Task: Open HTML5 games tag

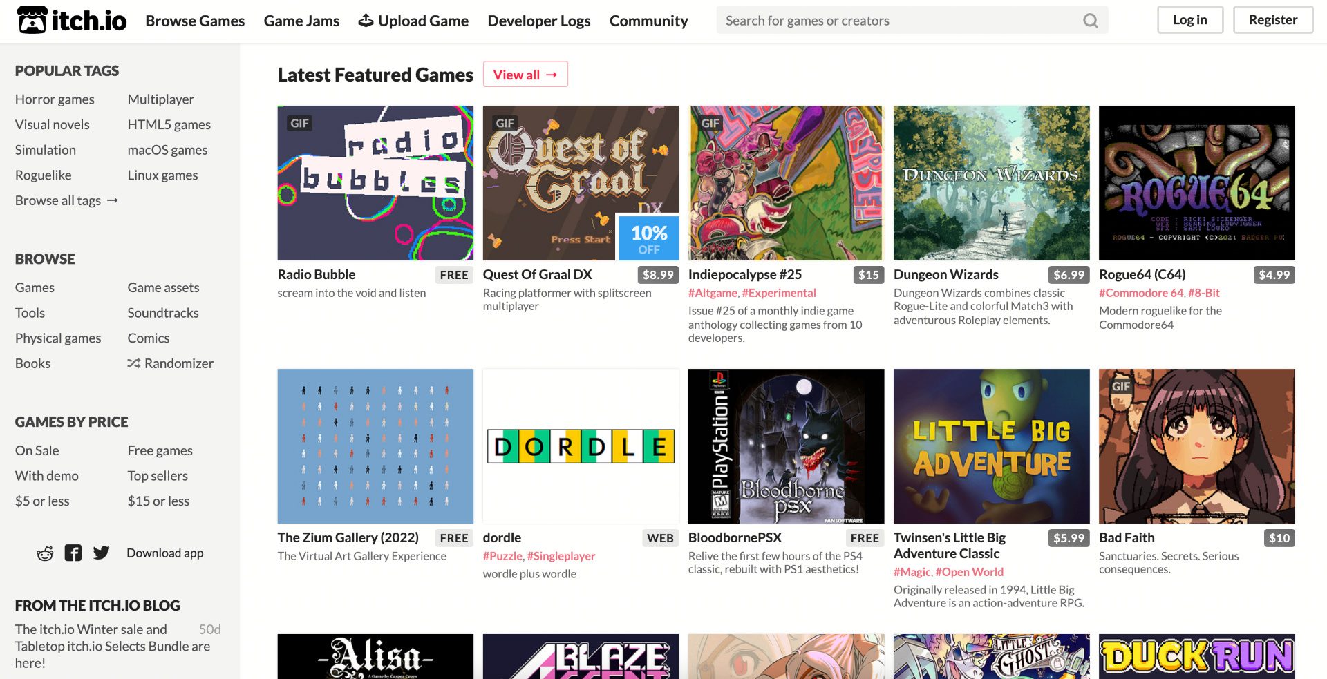Action: [169, 125]
